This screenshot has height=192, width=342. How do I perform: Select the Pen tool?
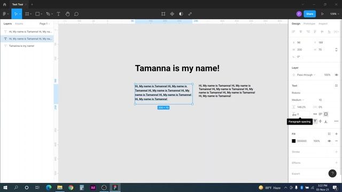(x=48, y=14)
